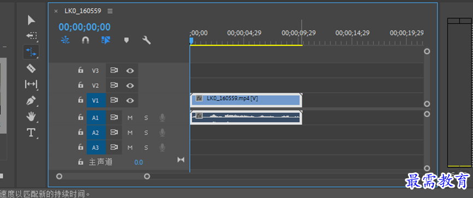Mute track A2
The width and height of the screenshot is (473, 198).
tap(130, 133)
